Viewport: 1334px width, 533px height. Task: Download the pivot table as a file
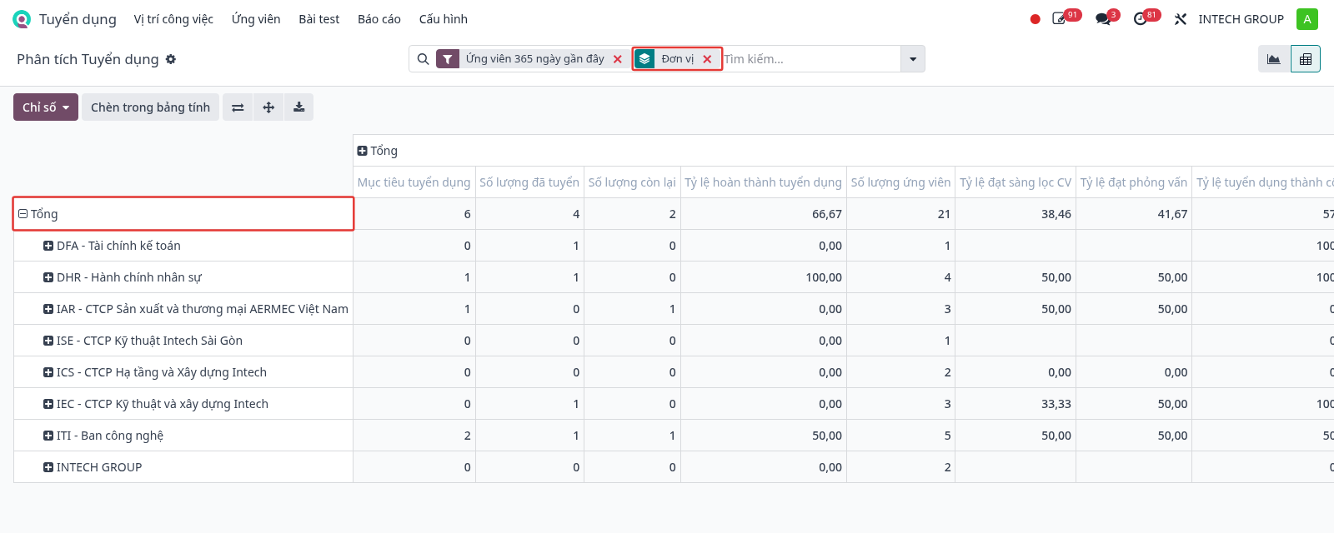pos(298,107)
